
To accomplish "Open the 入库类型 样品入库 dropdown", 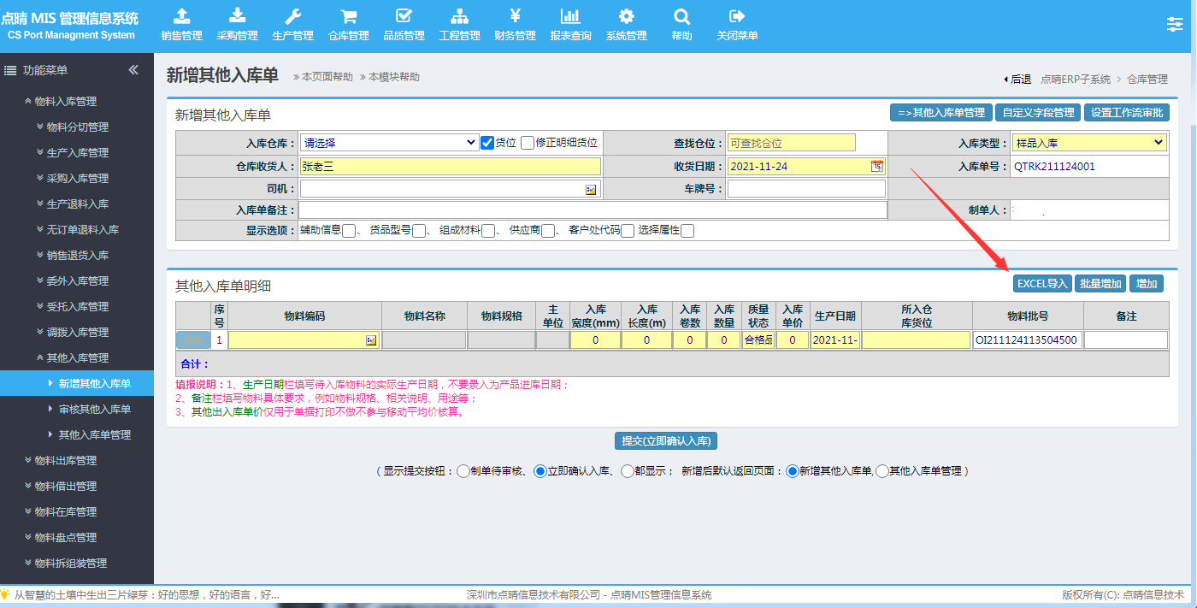I will (1089, 143).
